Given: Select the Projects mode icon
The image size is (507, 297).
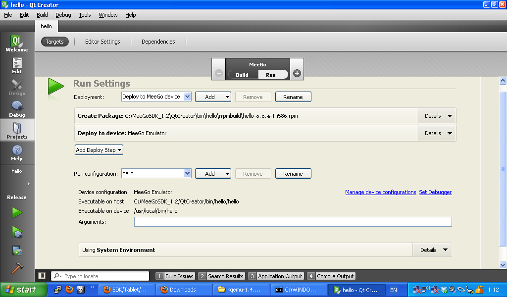Looking at the screenshot, I should coord(17,130).
